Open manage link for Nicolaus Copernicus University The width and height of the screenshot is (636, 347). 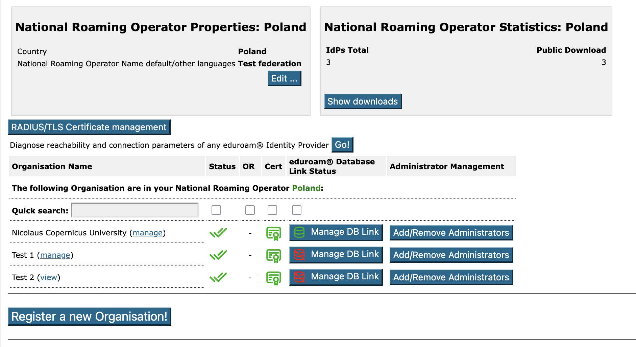147,233
